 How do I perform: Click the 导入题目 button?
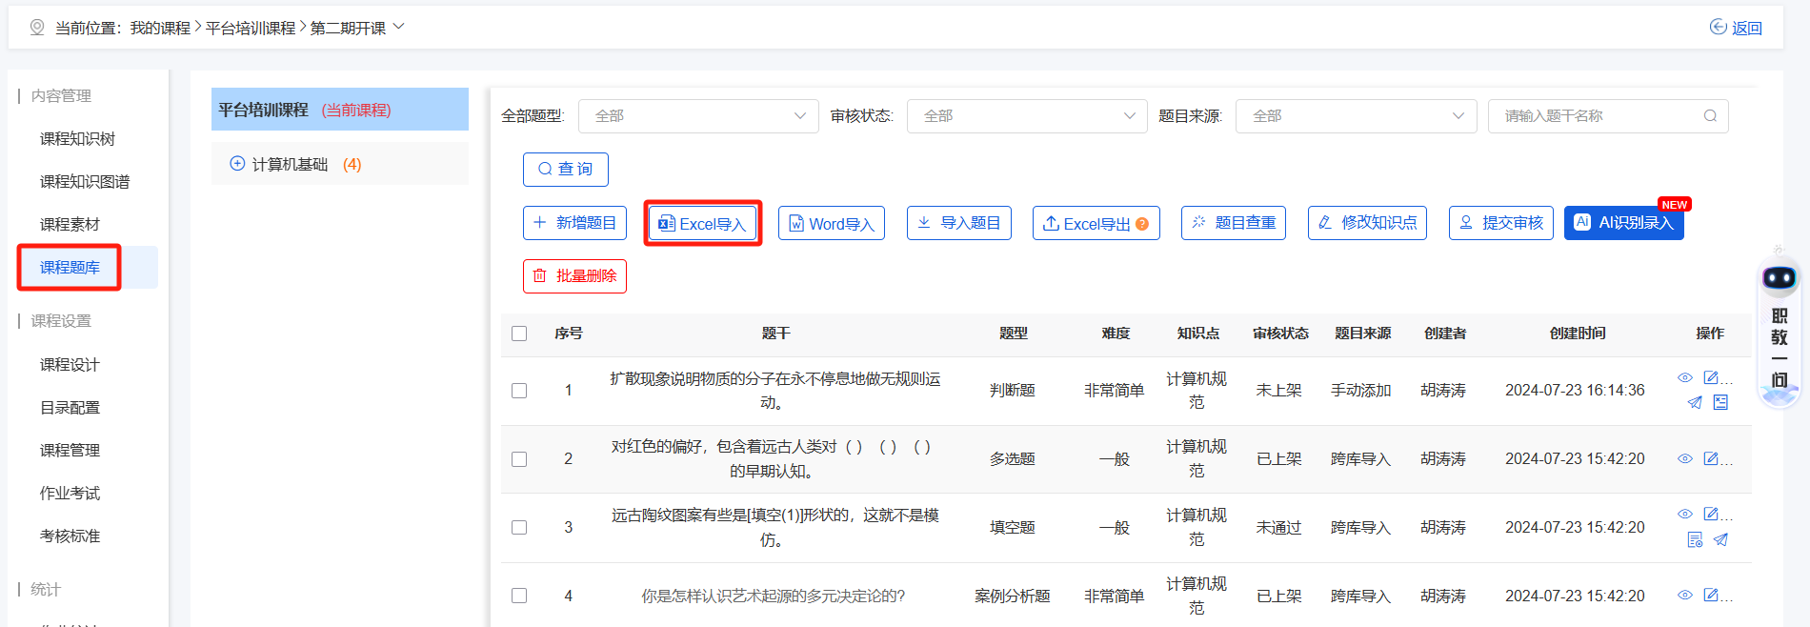coord(959,223)
